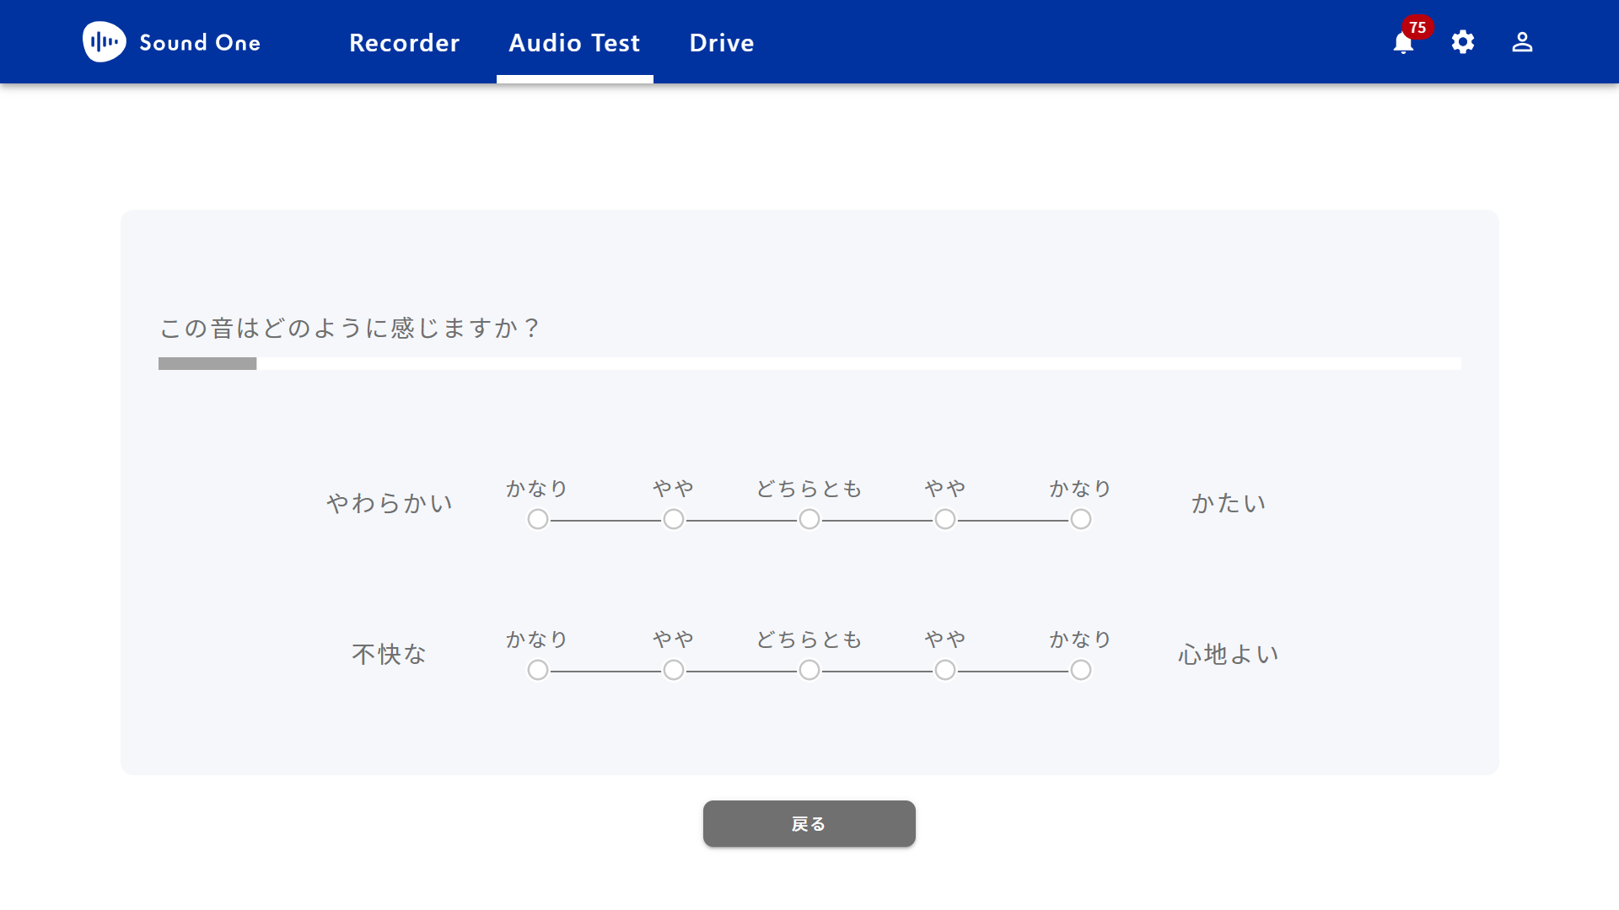
Task: Select the Audio Test tab
Action: pyautogui.click(x=575, y=43)
